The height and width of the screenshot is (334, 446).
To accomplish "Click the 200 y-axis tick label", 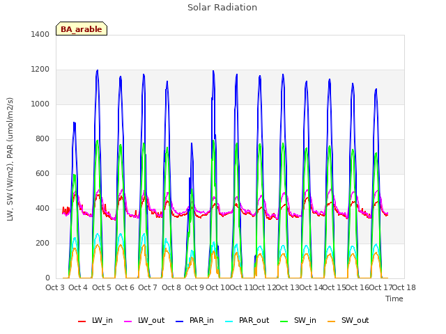I will point(43,243).
